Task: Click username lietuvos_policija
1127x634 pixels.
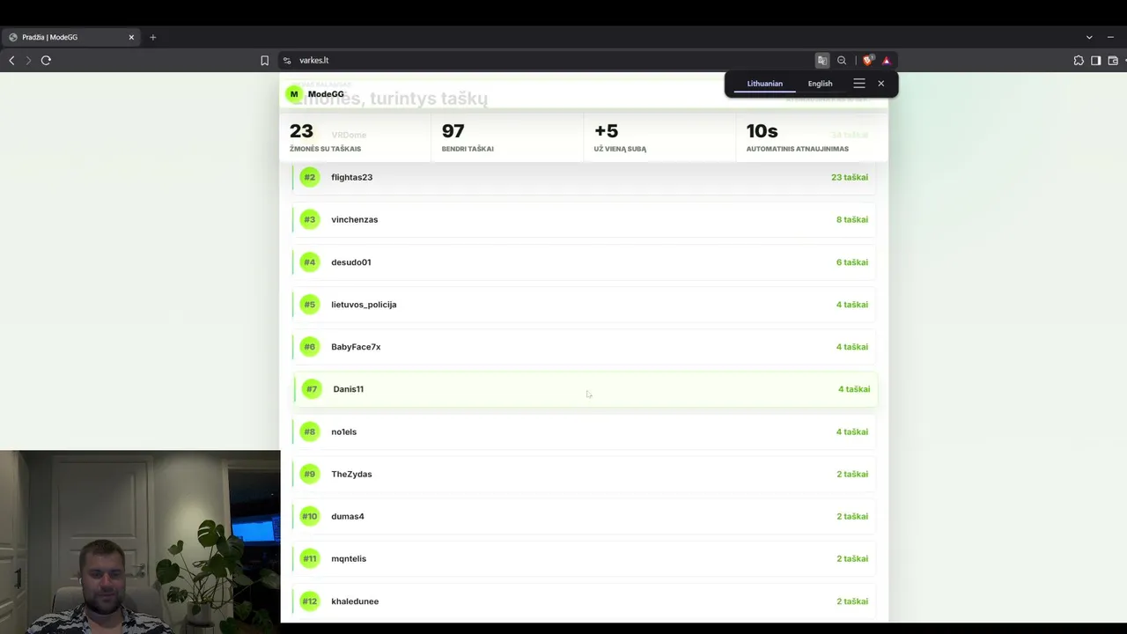Action: [x=364, y=305]
